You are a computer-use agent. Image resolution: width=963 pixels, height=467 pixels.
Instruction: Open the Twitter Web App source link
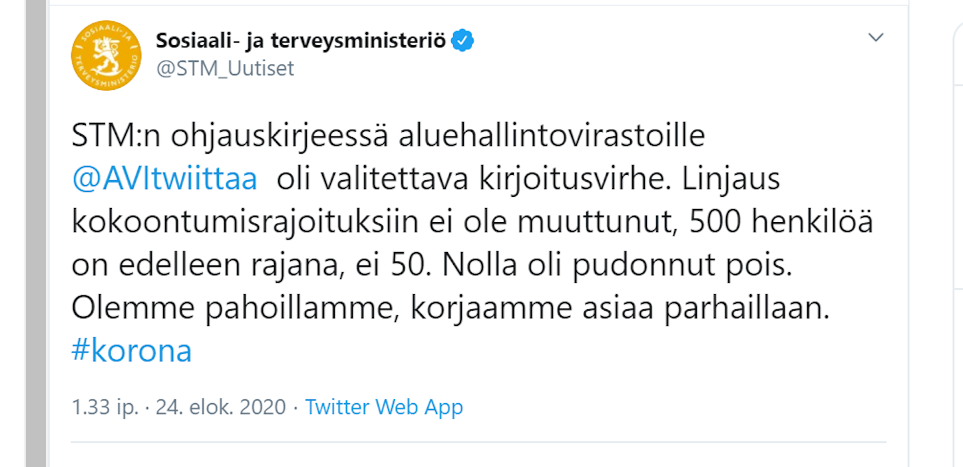click(384, 406)
